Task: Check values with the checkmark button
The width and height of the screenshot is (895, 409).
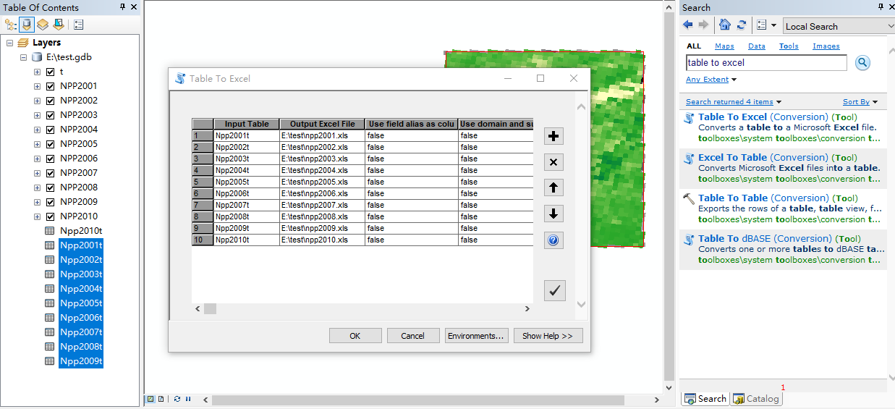Action: [x=554, y=290]
